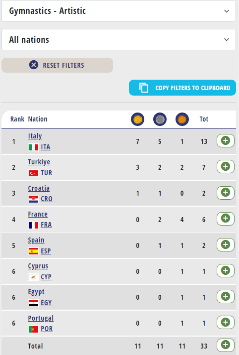Image resolution: width=239 pixels, height=355 pixels.
Task: Click plus icon in Egypt row
Action: click(x=226, y=296)
